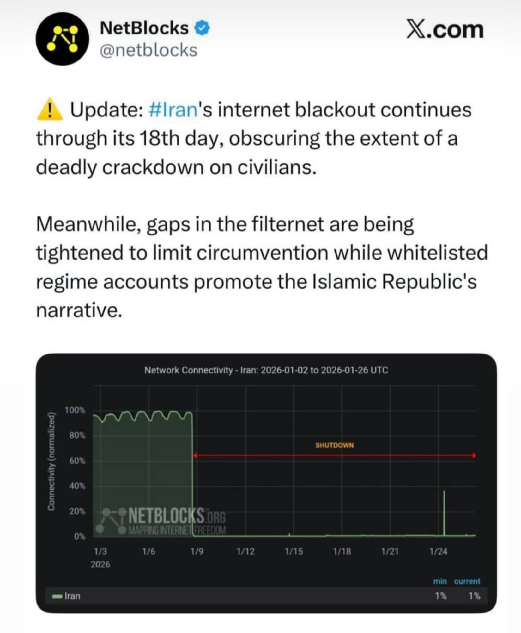Open the @netblocks handle

pos(148,50)
